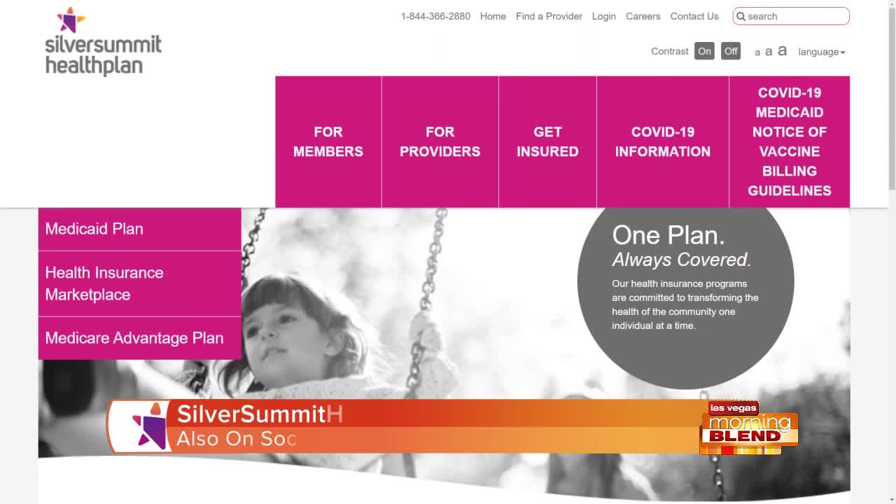Go to the Medicaid Plan page
Image resolution: width=896 pixels, height=504 pixels.
click(140, 229)
